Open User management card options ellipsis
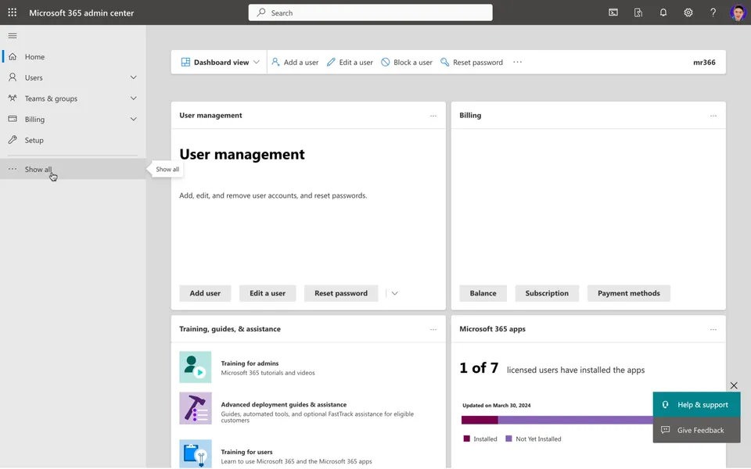The image size is (751, 469). click(x=433, y=116)
